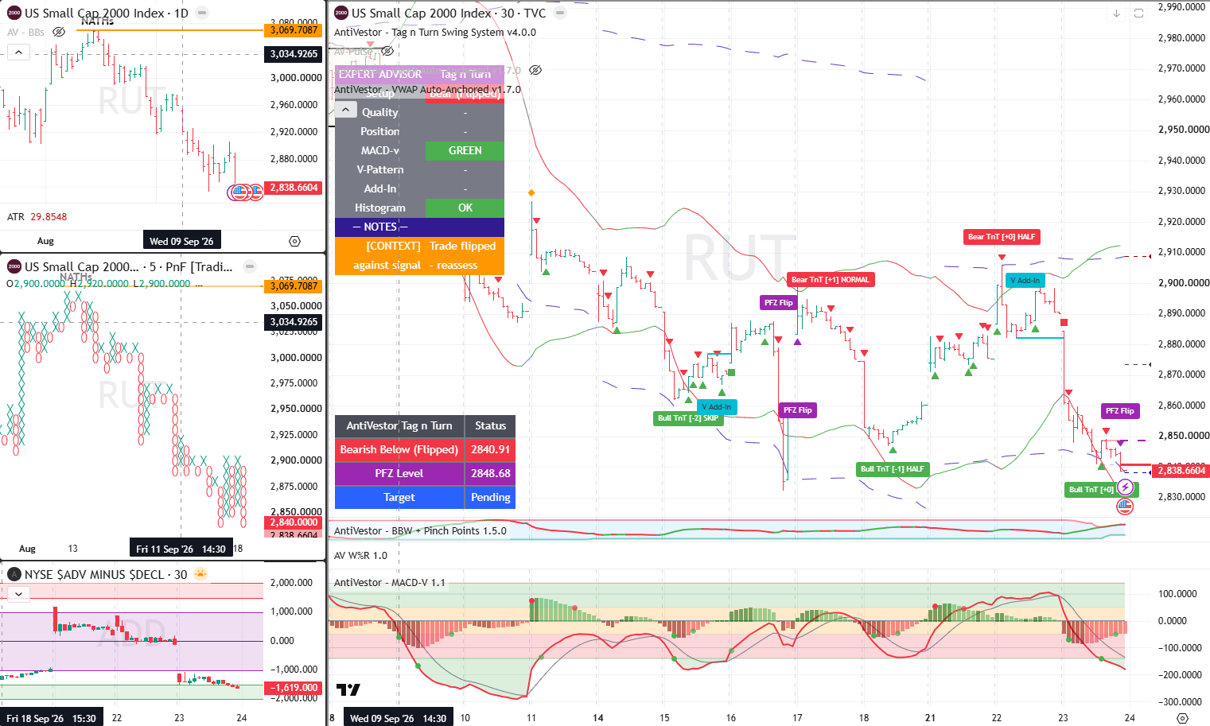The image size is (1210, 726).
Task: Select the AV W%R 1.0 pane title
Action: point(360,556)
